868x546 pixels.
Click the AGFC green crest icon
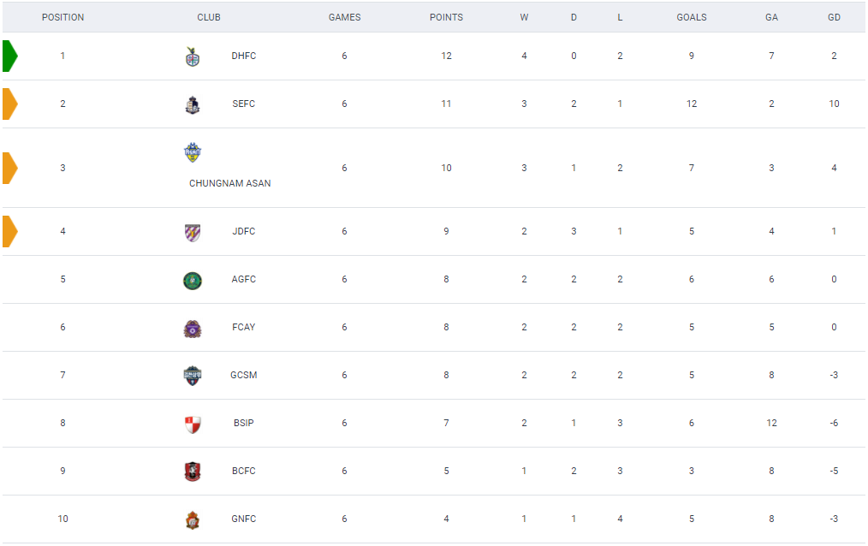(x=193, y=280)
